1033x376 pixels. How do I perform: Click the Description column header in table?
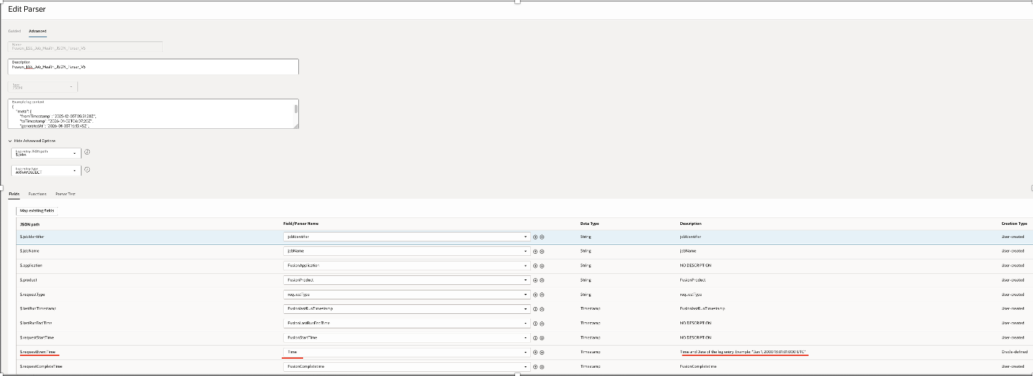(691, 224)
